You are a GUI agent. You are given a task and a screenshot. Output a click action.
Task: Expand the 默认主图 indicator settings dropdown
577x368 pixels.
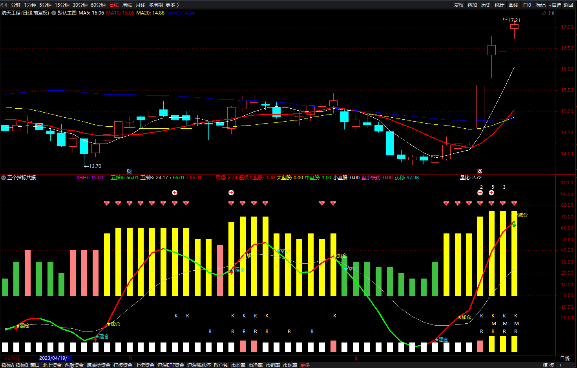click(x=54, y=13)
